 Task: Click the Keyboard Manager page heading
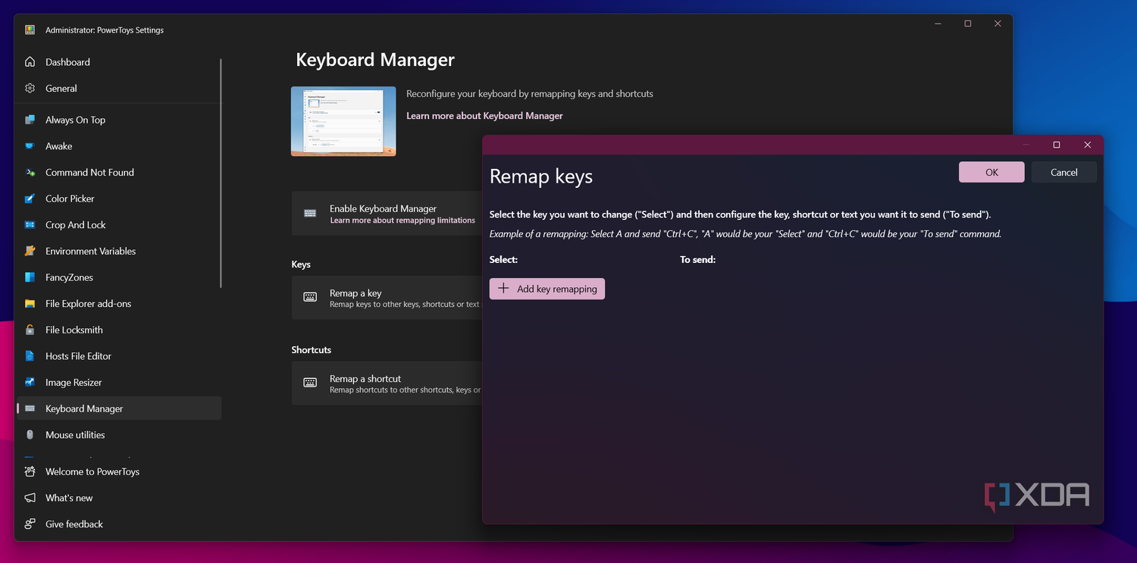click(375, 60)
